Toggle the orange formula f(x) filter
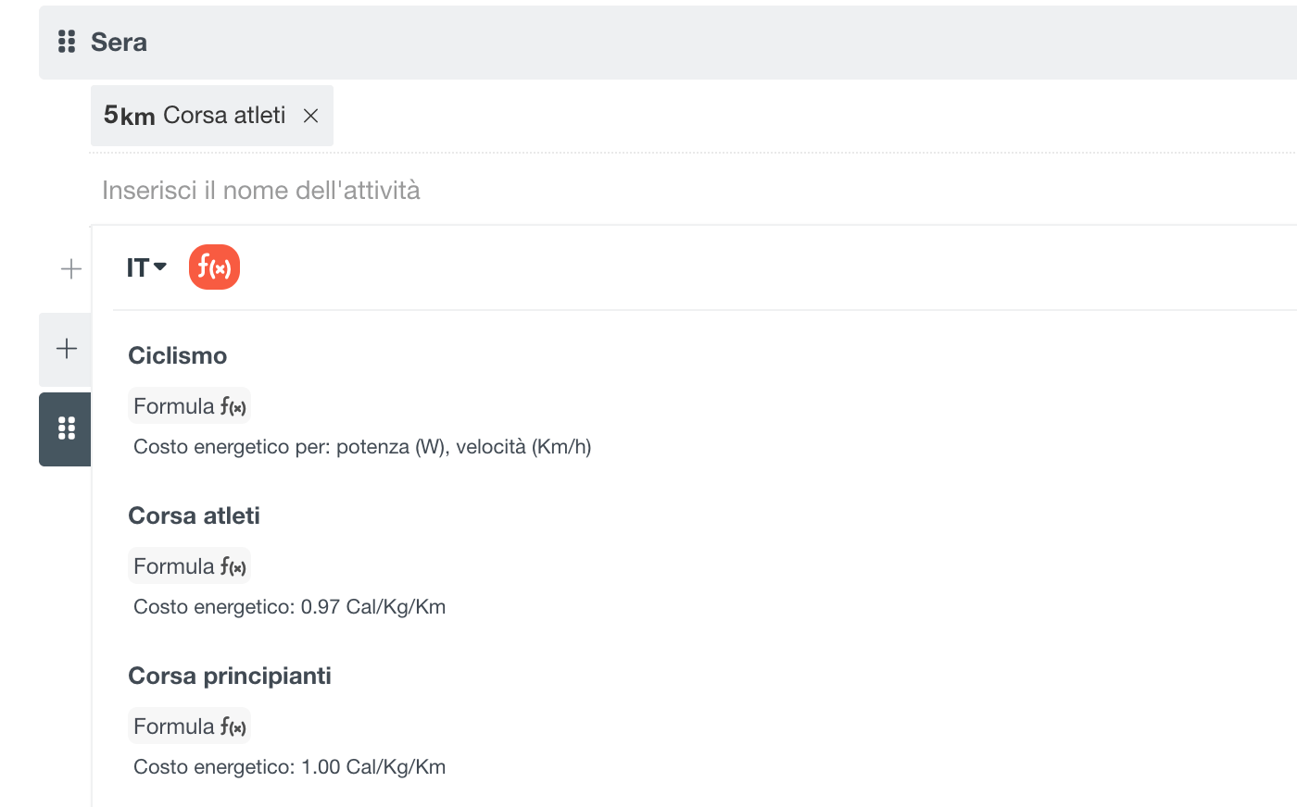The height and width of the screenshot is (807, 1297). [x=214, y=267]
